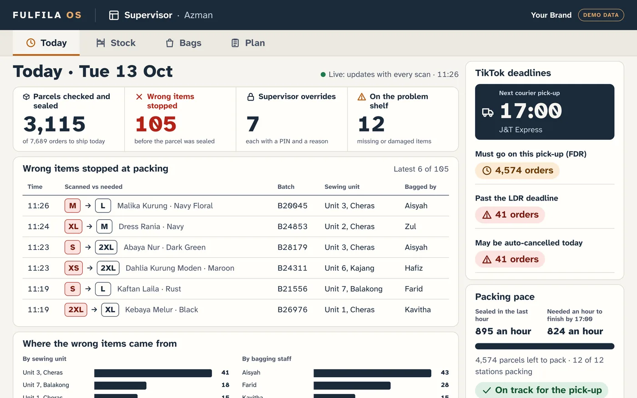
Task: Click the checkmark icon in On track pill
Action: [487, 390]
